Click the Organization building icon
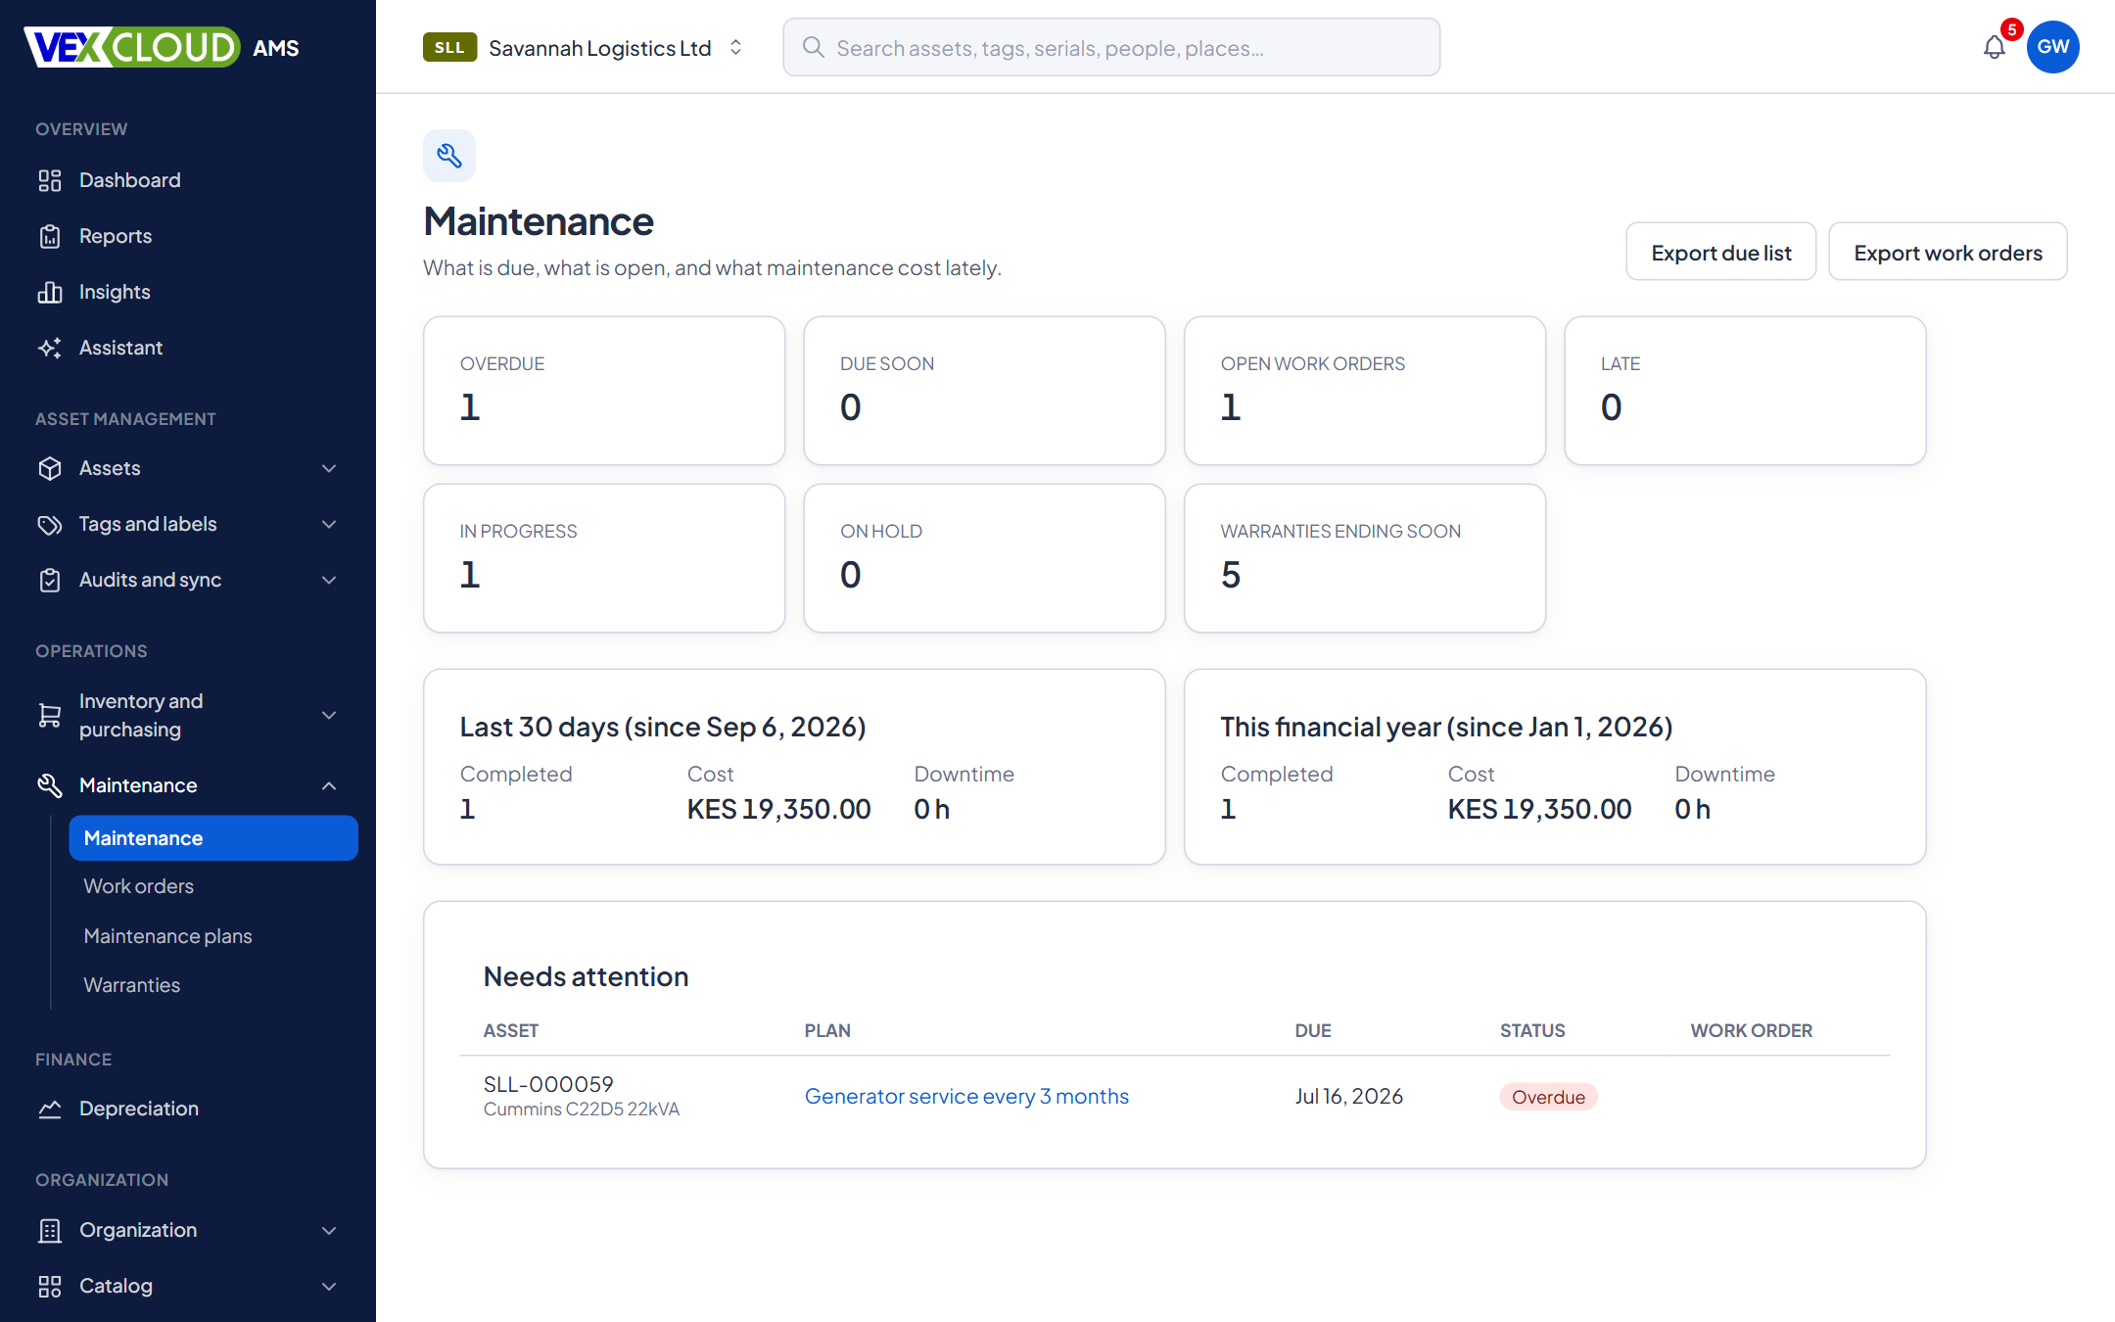The image size is (2115, 1322). click(50, 1230)
